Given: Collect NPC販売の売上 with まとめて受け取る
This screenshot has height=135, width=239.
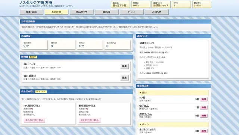Looking at the screenshot, I should [x=34, y=120].
